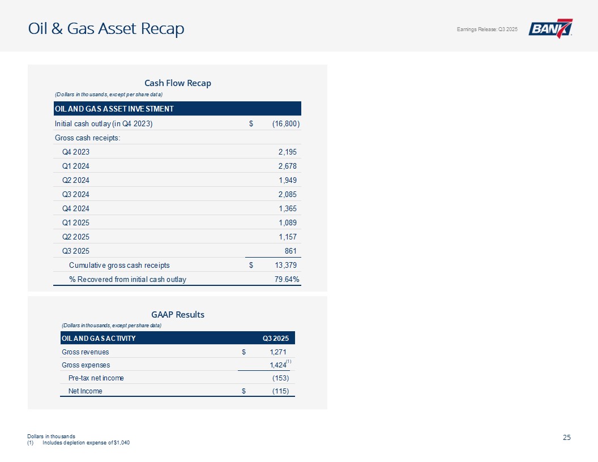The width and height of the screenshot is (598, 462).
Task: Click the Bank7 logo
Action: click(x=550, y=28)
